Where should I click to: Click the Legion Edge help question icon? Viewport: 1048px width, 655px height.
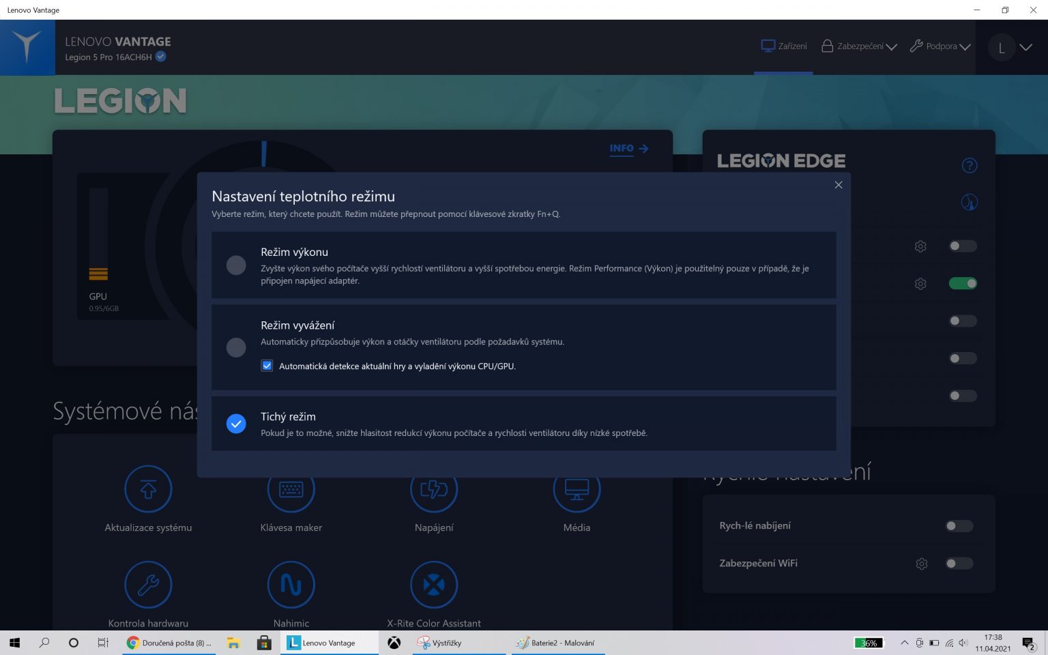tap(969, 166)
